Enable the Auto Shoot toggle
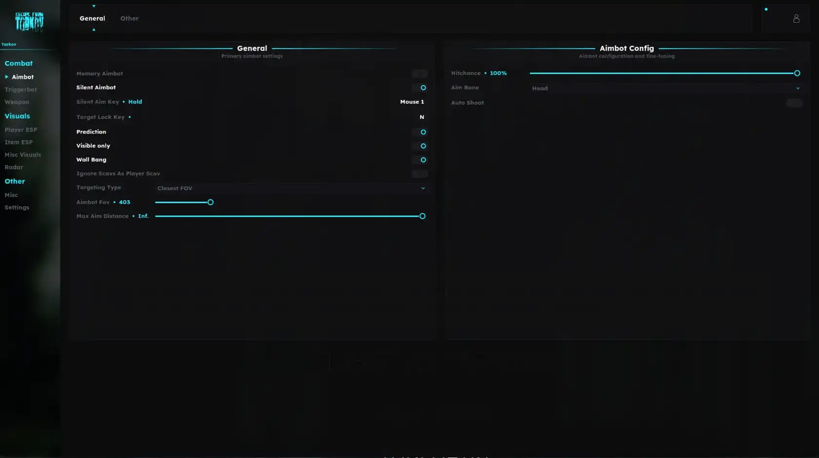This screenshot has width=819, height=458. [794, 103]
